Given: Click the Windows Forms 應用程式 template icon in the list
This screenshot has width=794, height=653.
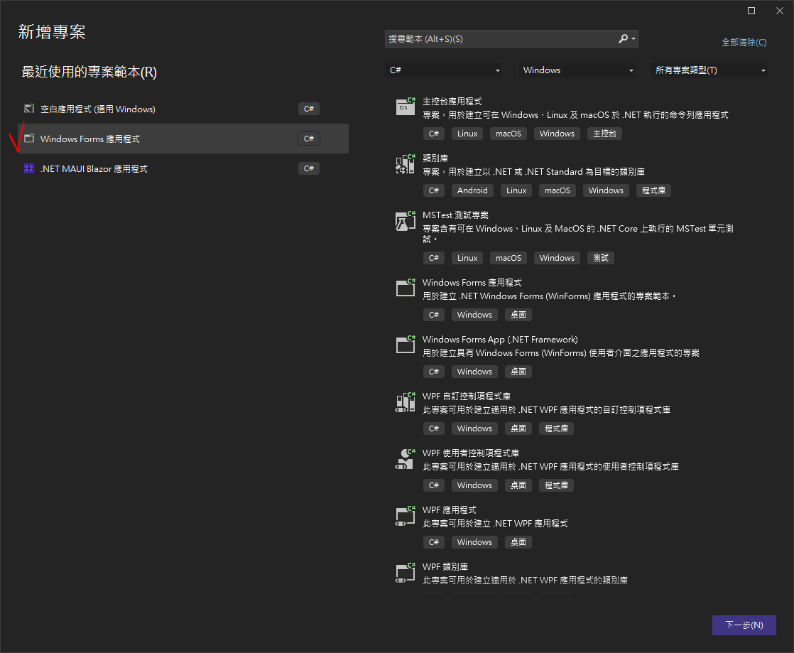Looking at the screenshot, I should (405, 287).
